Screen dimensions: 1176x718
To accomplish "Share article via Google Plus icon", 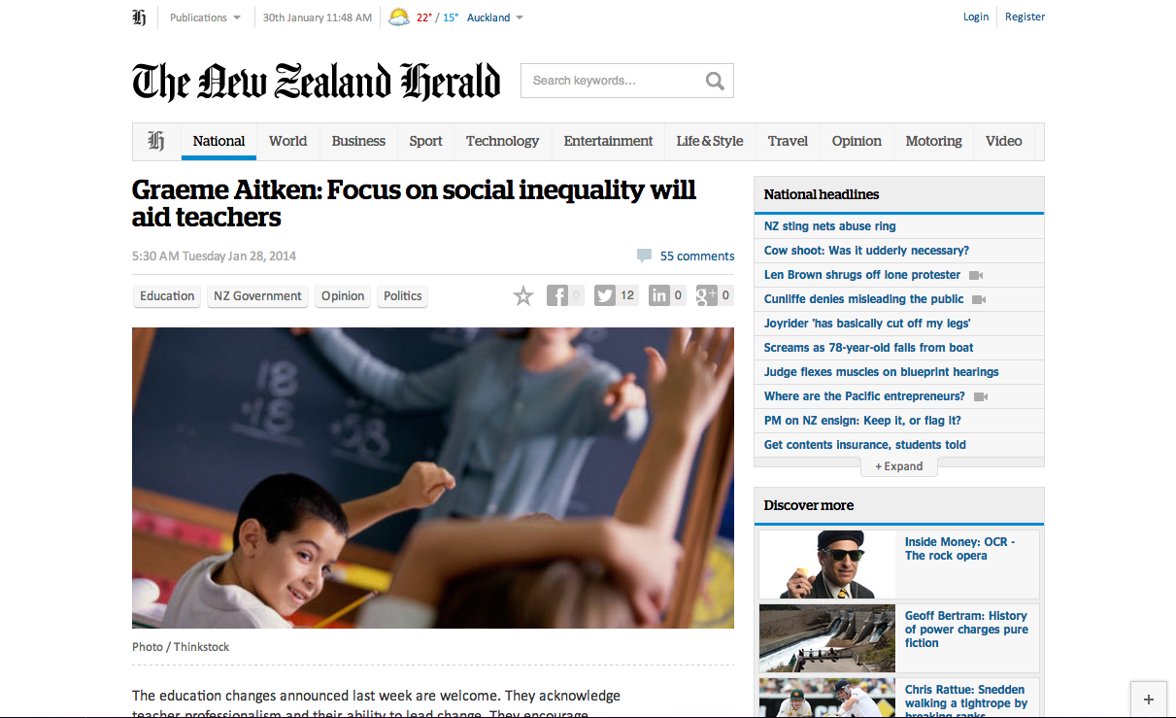I will pyautogui.click(x=706, y=295).
